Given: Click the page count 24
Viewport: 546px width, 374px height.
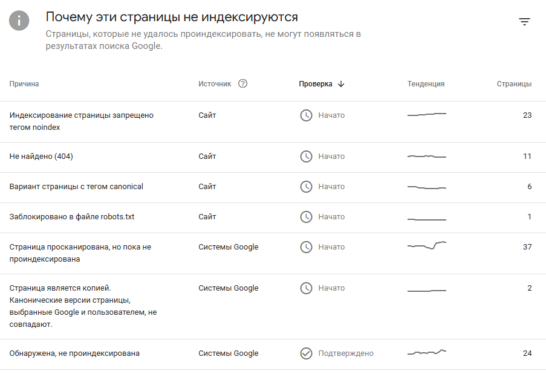Looking at the screenshot, I should 527,353.
